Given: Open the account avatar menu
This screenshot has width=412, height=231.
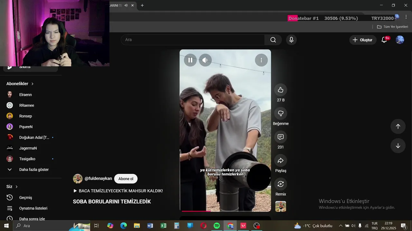Looking at the screenshot, I should [x=400, y=40].
